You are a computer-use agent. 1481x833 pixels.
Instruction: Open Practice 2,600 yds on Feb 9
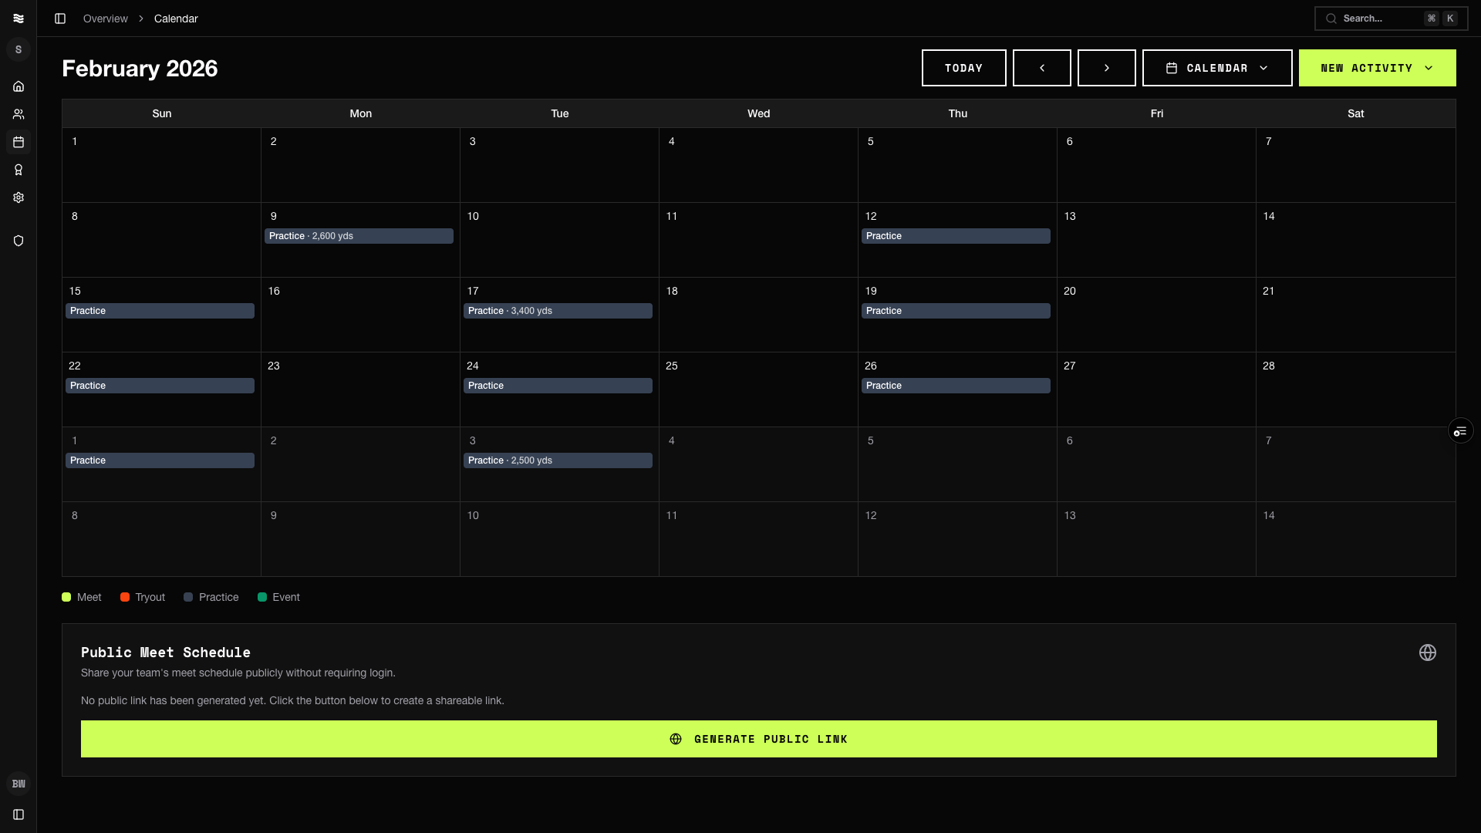click(359, 236)
